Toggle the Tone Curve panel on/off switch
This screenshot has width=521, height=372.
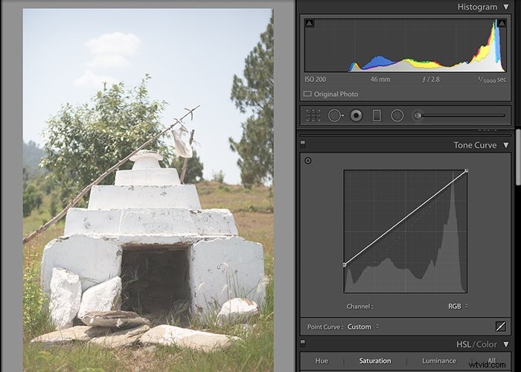pos(303,144)
